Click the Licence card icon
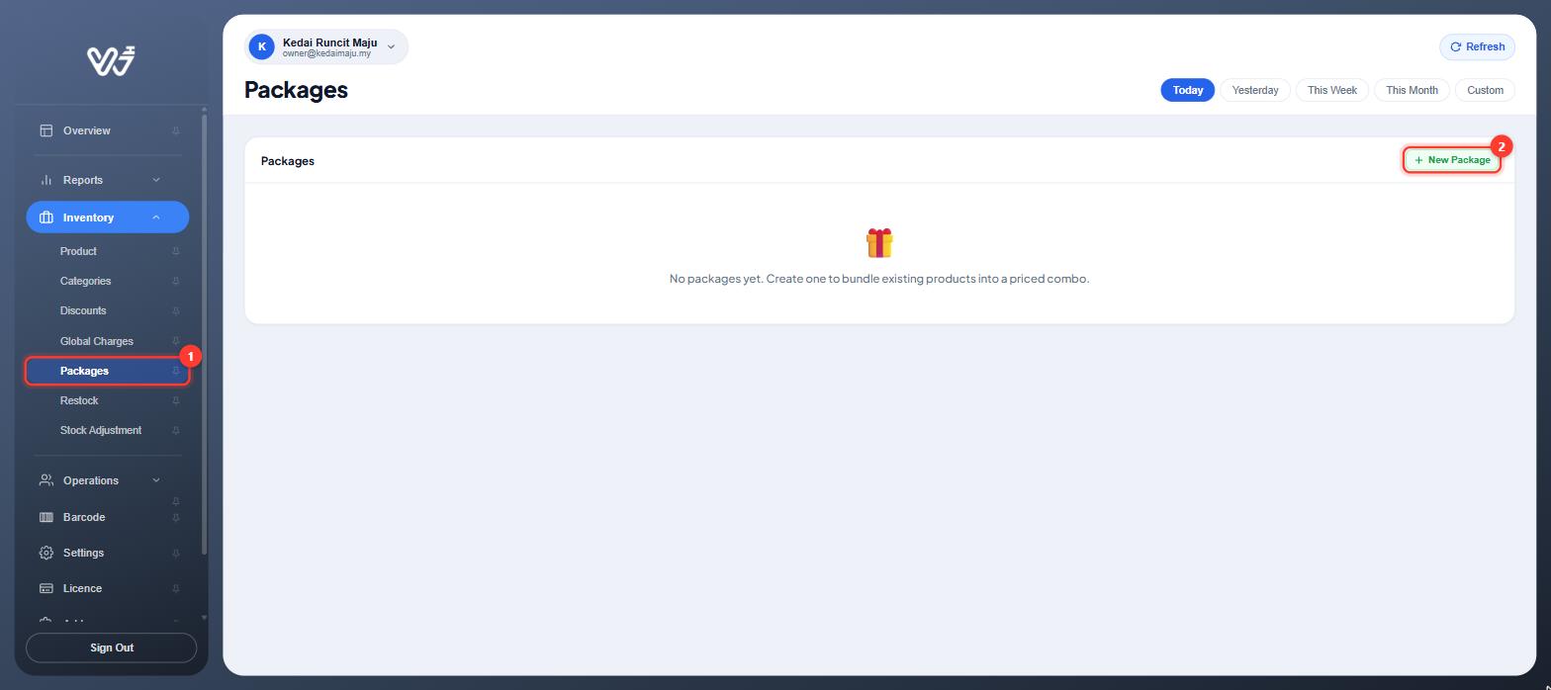 [x=46, y=588]
